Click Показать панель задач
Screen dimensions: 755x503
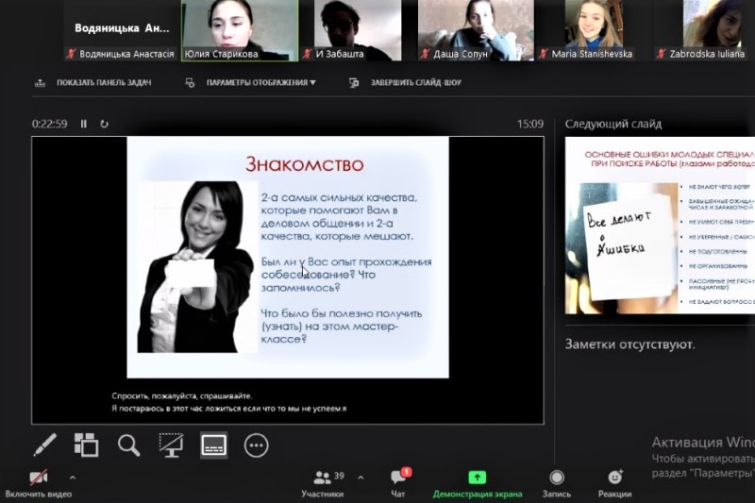pyautogui.click(x=95, y=83)
